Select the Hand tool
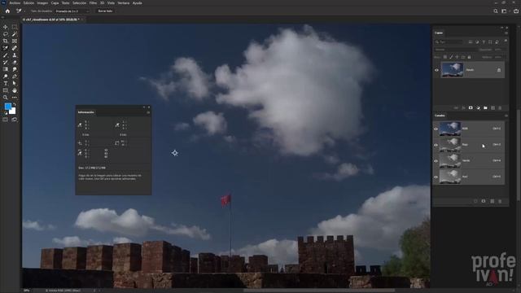Image resolution: width=521 pixels, height=293 pixels. point(15,90)
